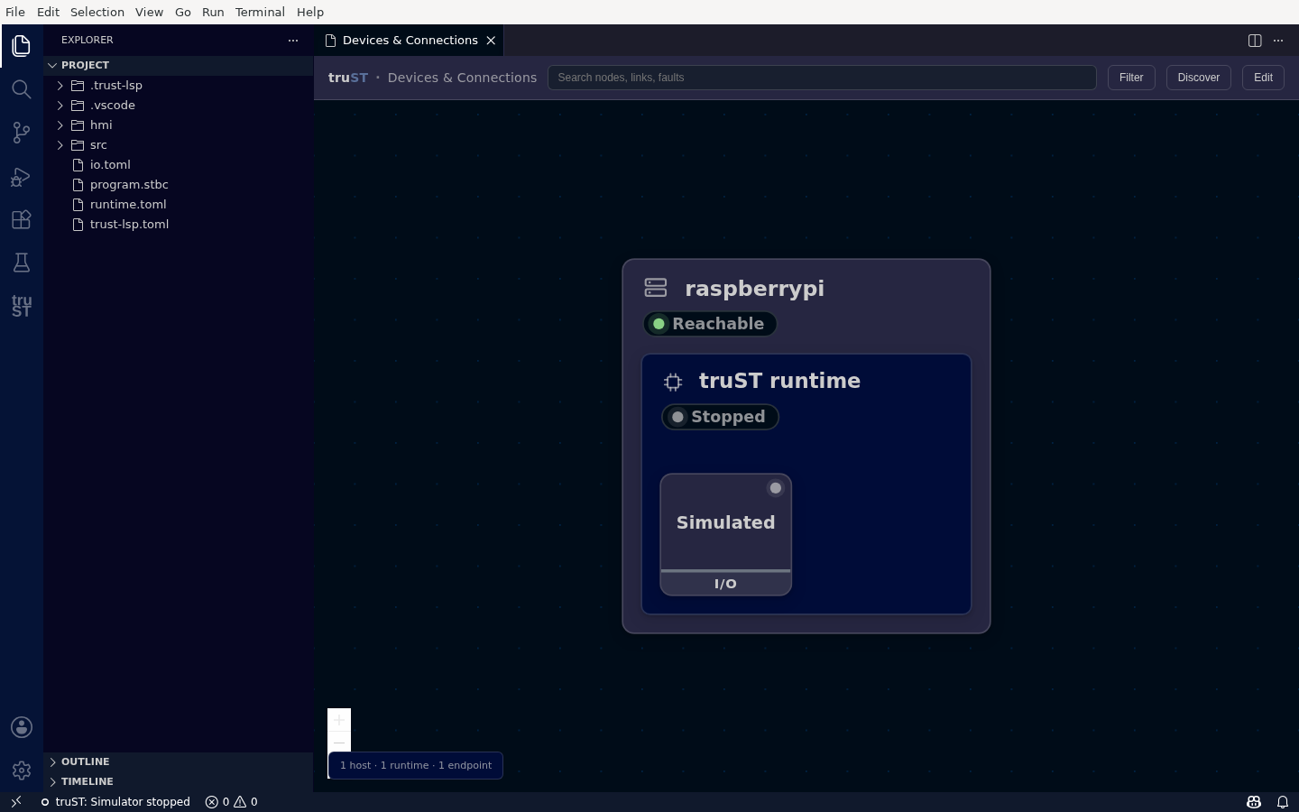Collapse the PROJECT section
Image resolution: width=1299 pixels, height=812 pixels.
click(x=52, y=65)
